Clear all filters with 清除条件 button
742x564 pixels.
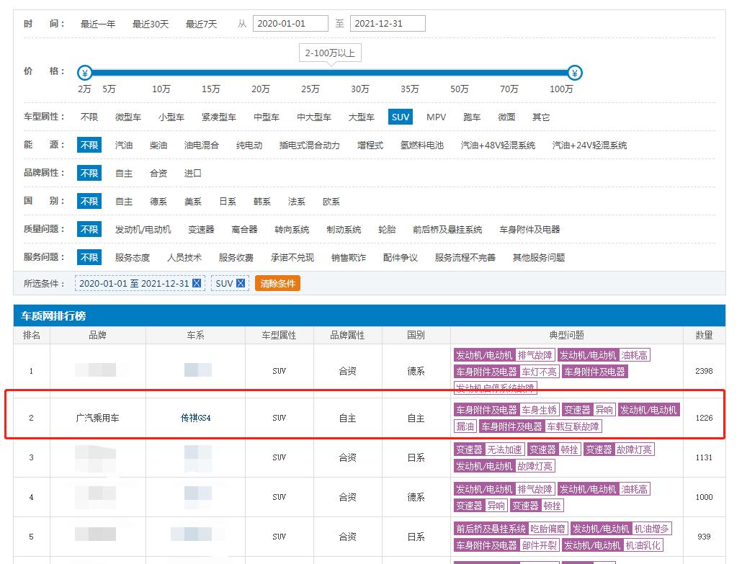pyautogui.click(x=277, y=283)
